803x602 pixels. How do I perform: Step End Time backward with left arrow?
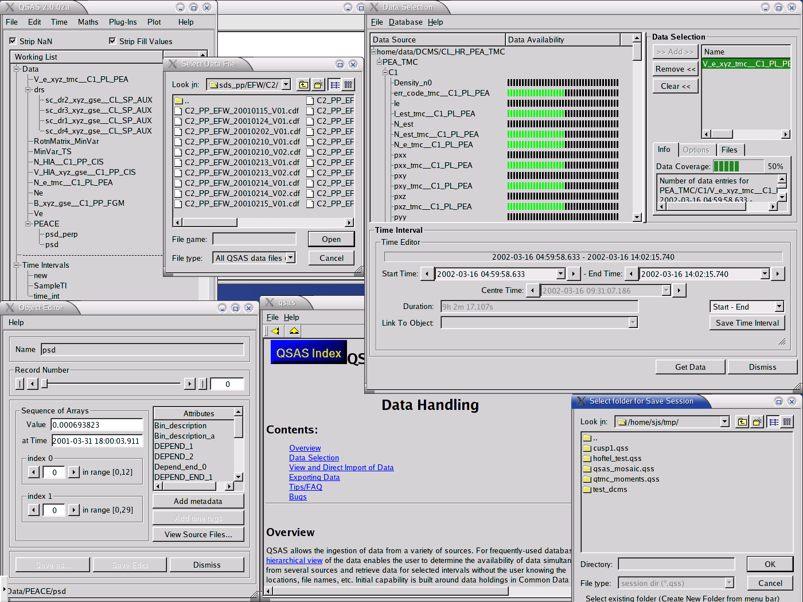tap(632, 274)
